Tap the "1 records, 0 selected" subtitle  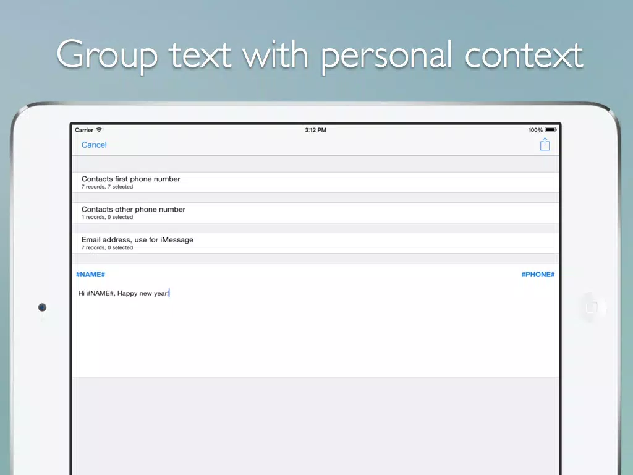107,217
